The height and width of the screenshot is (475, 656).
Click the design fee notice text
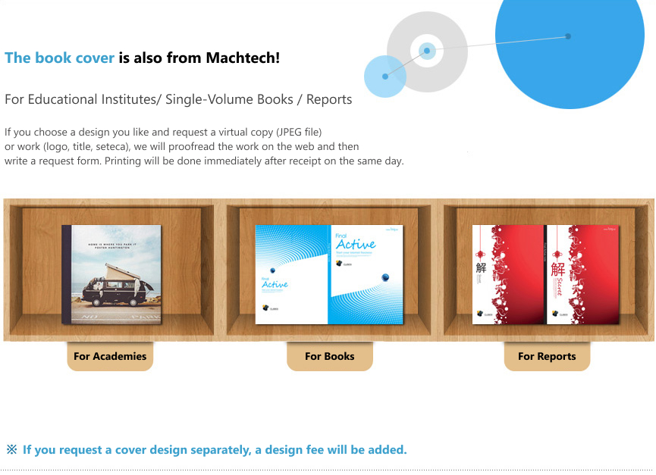[x=215, y=449]
